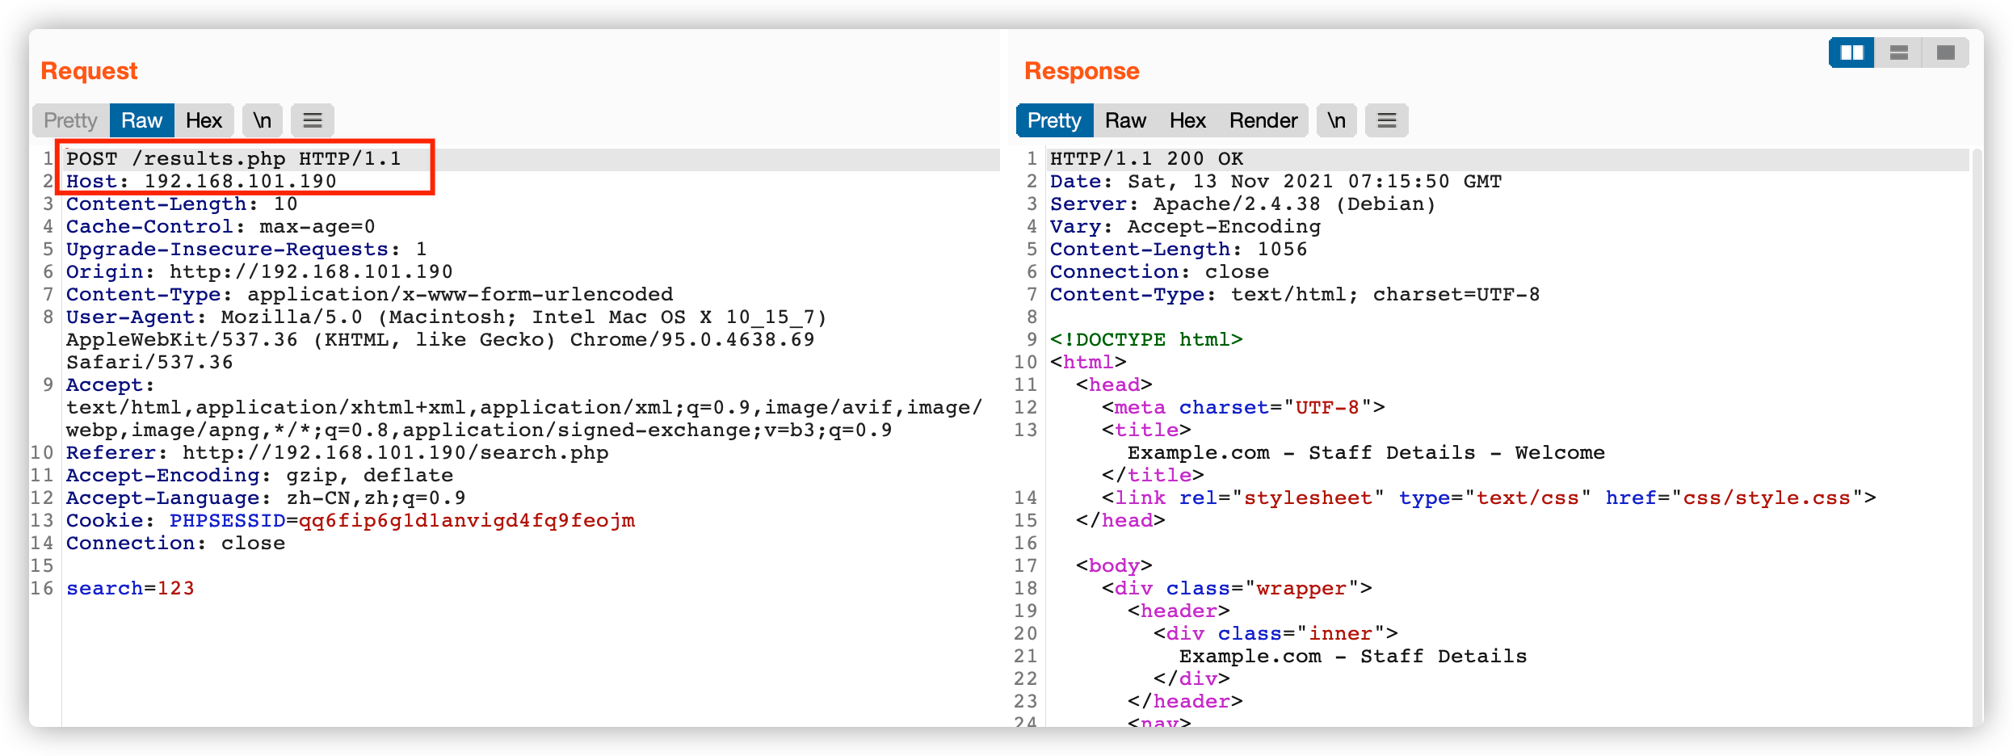
Task: Select the Pretty tab in Request
Action: pos(70,120)
